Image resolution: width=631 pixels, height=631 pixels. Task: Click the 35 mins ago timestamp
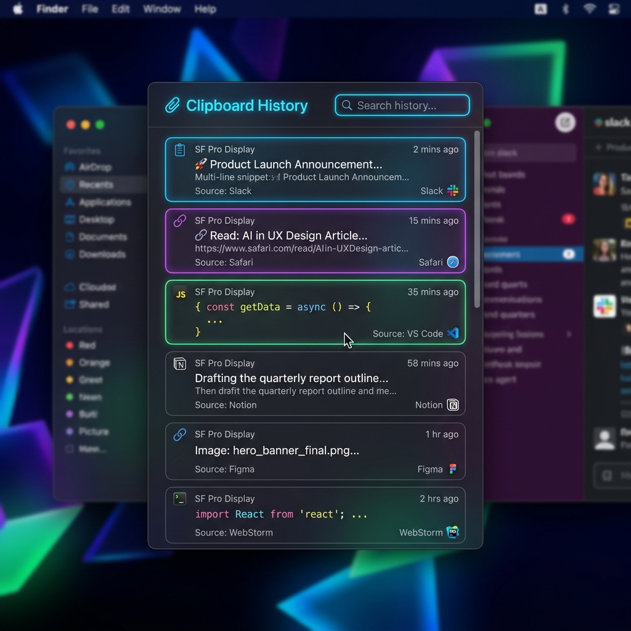[433, 291]
